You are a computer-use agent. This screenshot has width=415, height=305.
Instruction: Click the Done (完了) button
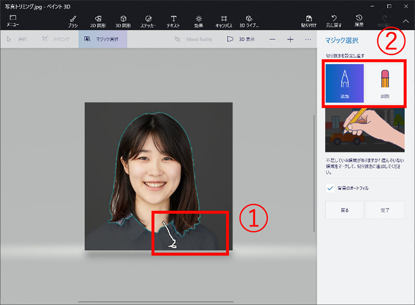tap(384, 211)
